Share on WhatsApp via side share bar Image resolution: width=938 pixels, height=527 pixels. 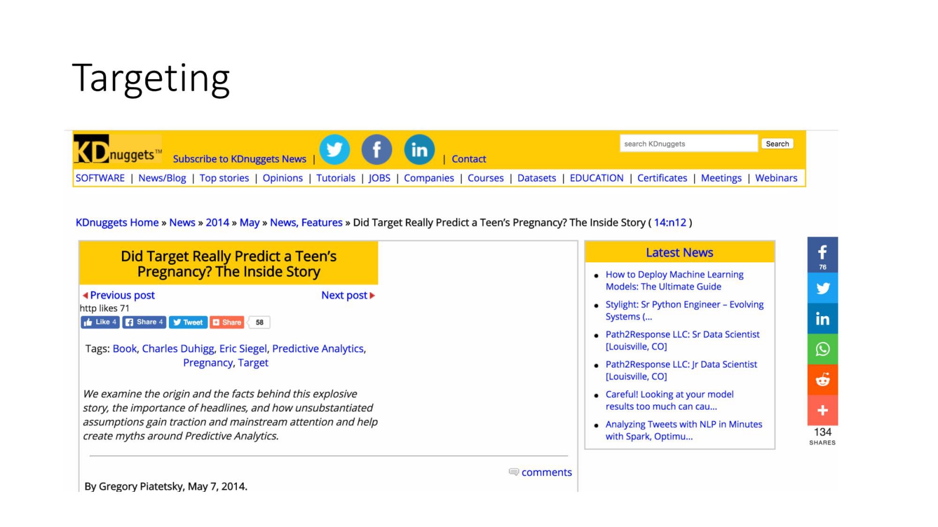(x=823, y=349)
